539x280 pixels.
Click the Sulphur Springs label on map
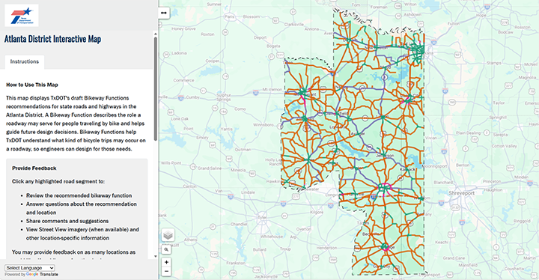223,97
